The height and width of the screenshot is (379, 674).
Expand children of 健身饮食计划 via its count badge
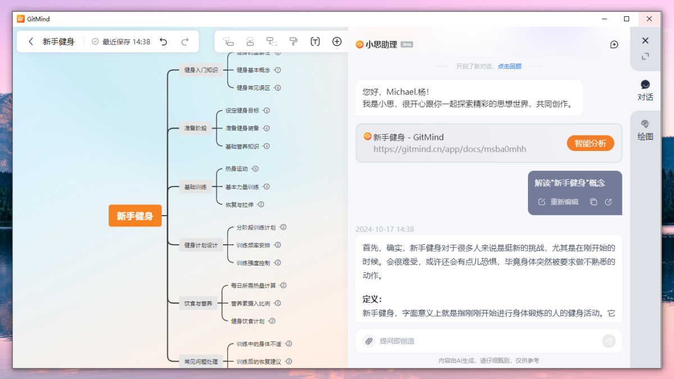click(272, 321)
